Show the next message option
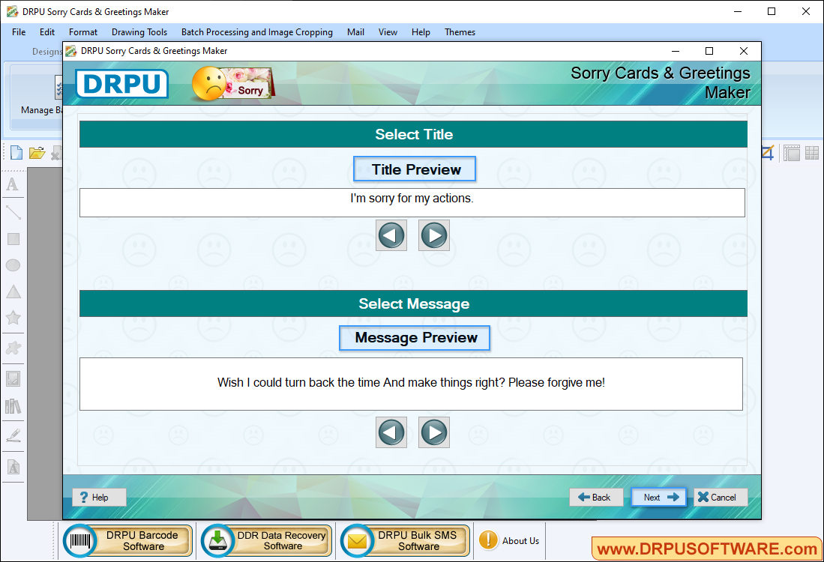The height and width of the screenshot is (562, 824). click(x=434, y=432)
